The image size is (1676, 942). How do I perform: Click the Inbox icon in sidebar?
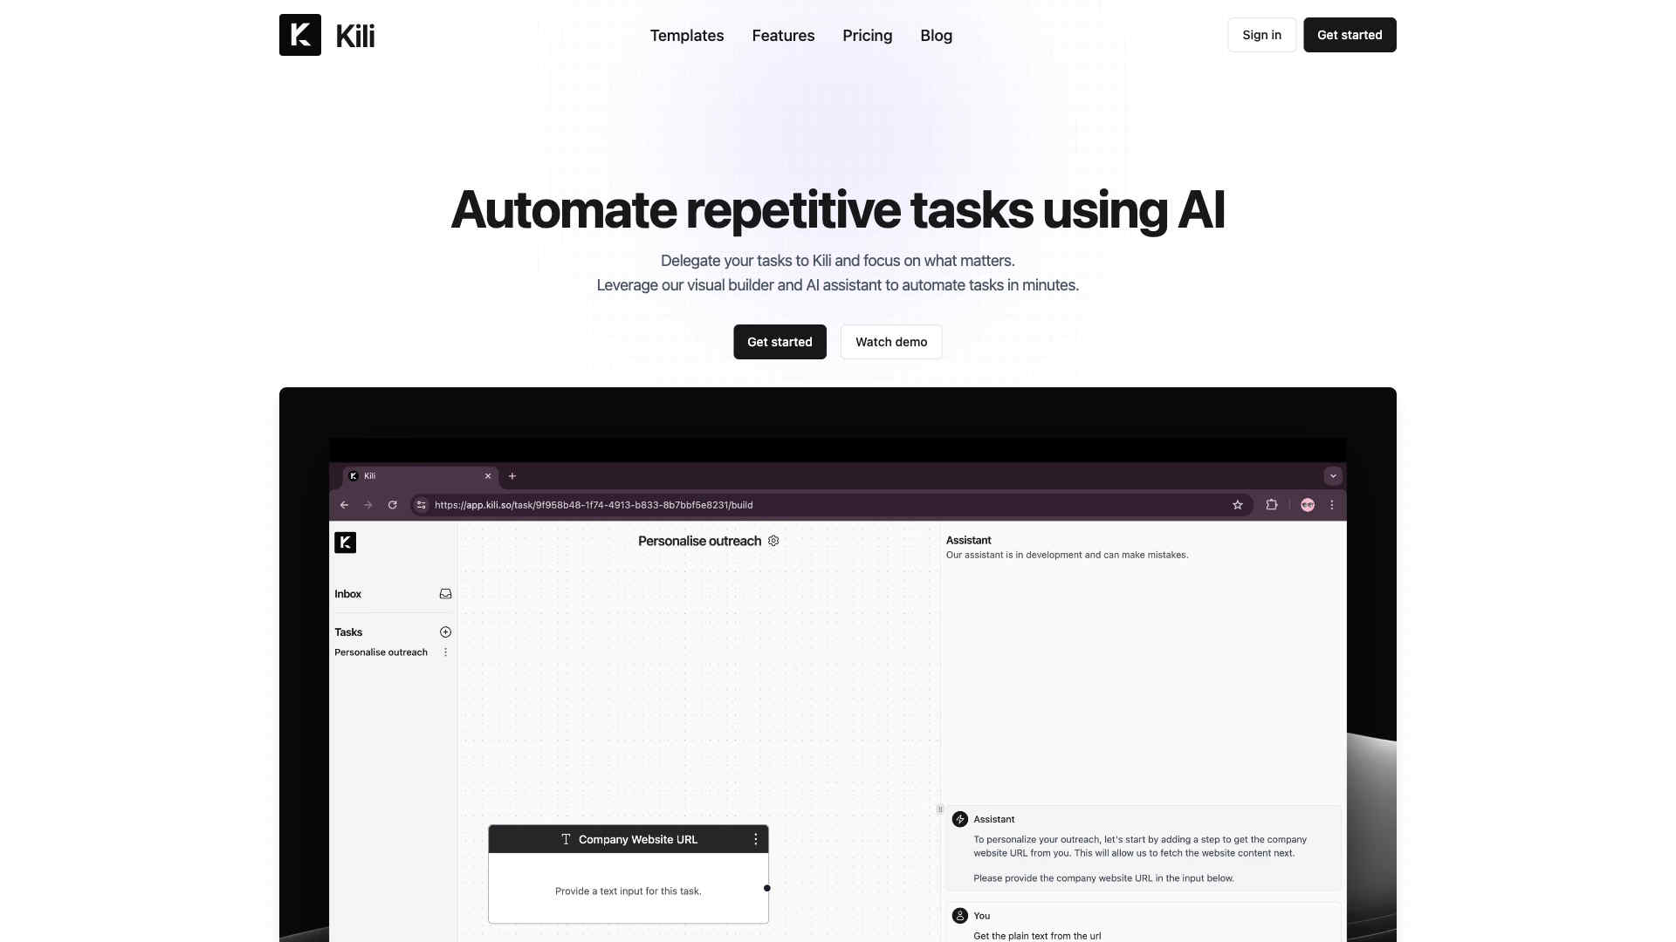tap(444, 593)
